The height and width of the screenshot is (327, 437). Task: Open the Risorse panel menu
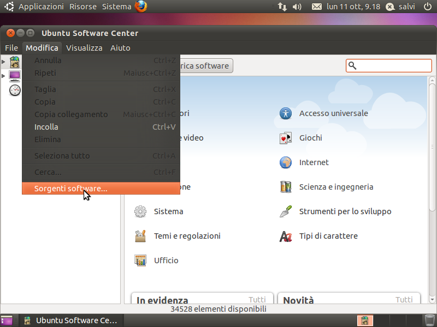pyautogui.click(x=83, y=7)
